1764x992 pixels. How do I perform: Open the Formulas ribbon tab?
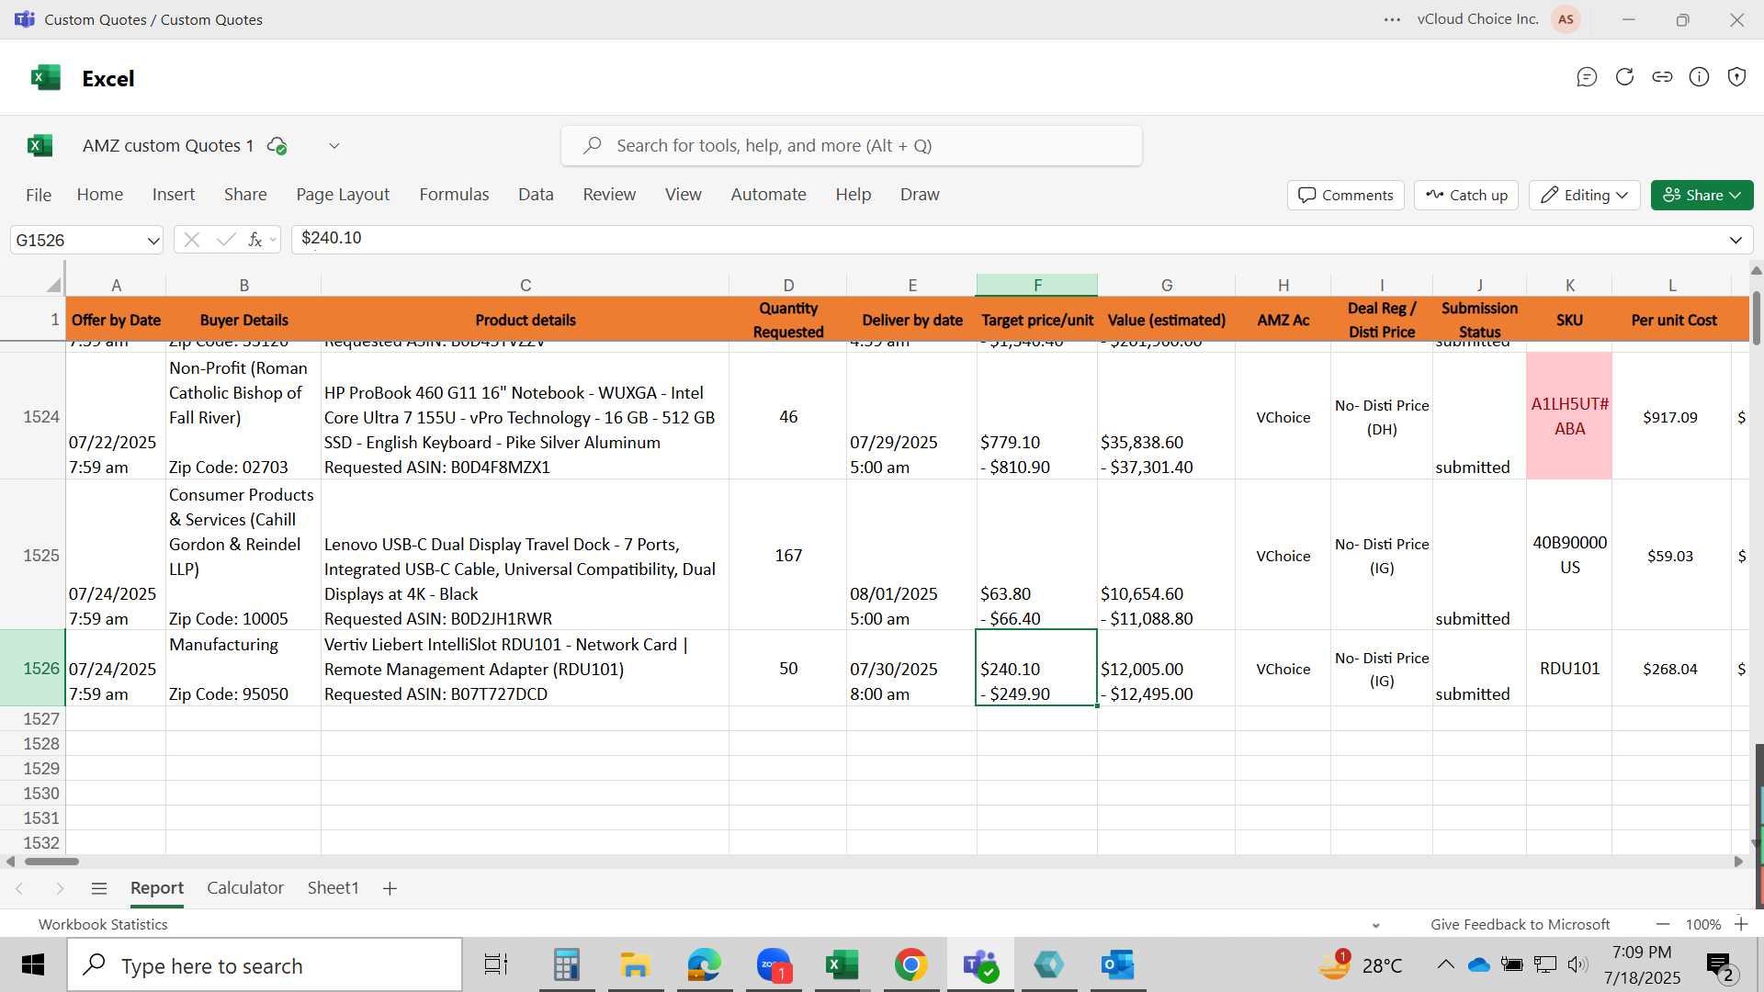click(x=454, y=195)
